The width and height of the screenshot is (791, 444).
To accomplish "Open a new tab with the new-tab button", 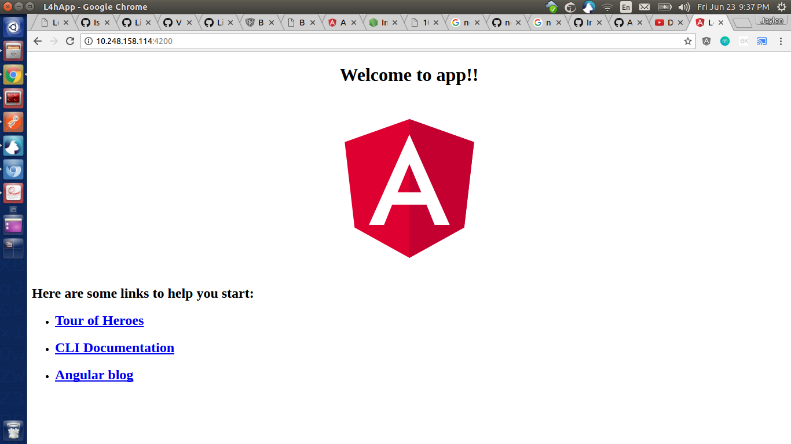I will point(742,23).
